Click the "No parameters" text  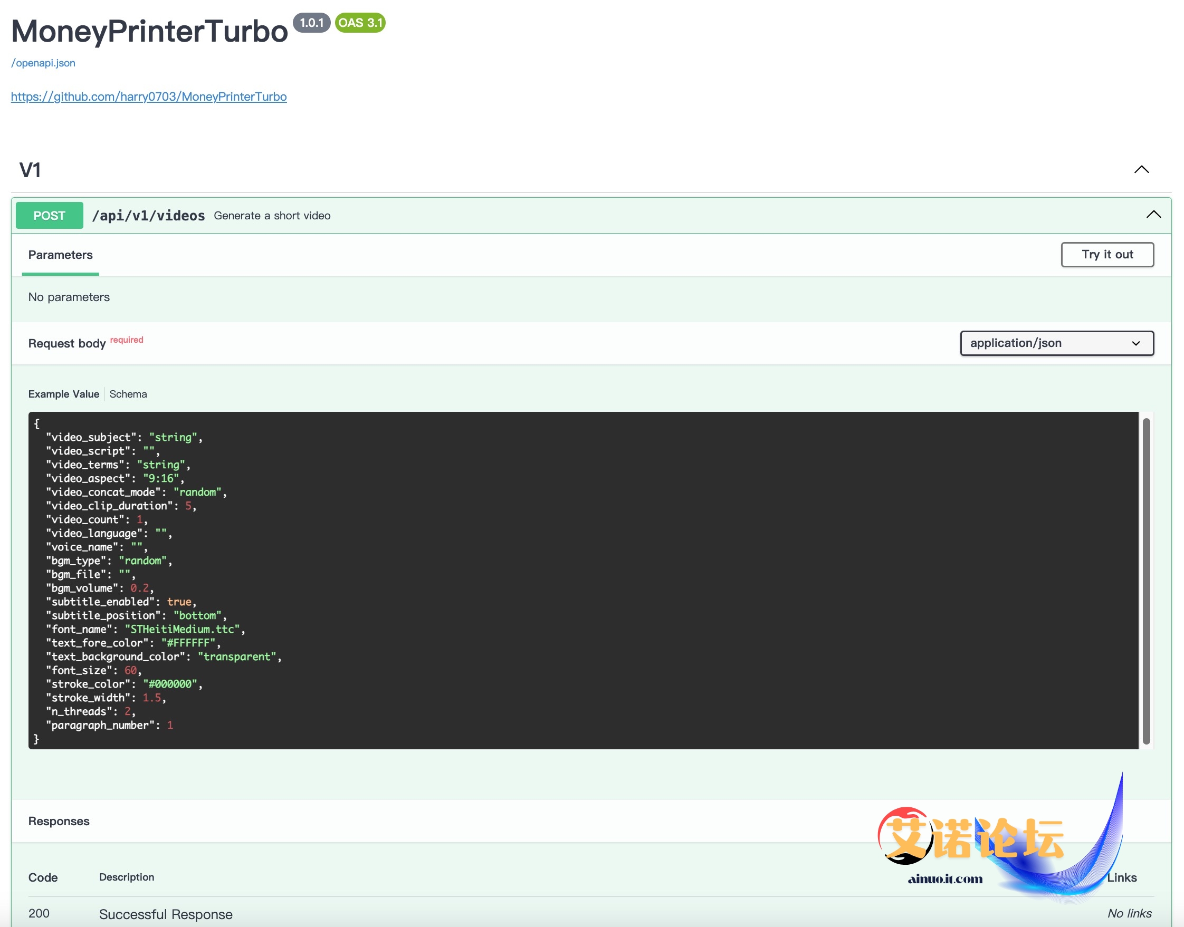click(x=69, y=297)
